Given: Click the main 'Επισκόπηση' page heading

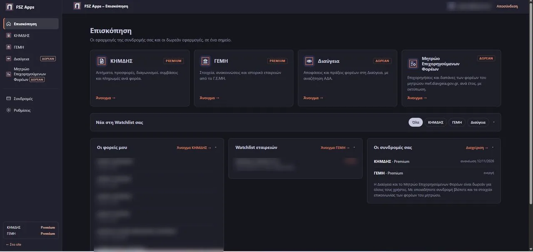Looking at the screenshot, I should tap(111, 30).
